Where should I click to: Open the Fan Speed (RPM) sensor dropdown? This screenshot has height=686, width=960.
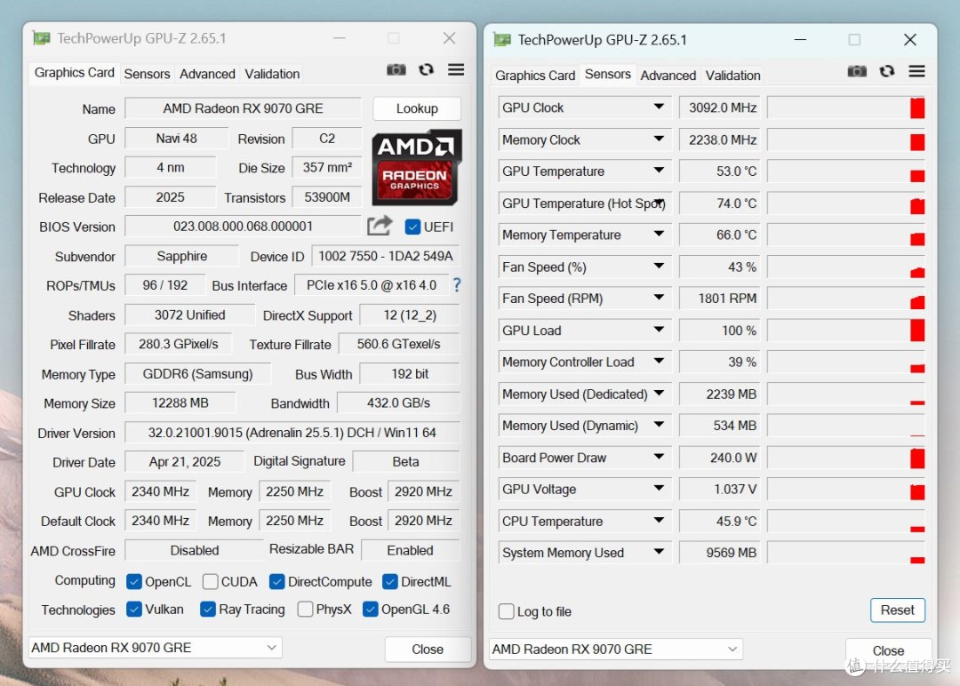(659, 298)
